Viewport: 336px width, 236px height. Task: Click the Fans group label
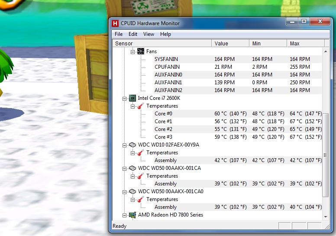(152, 51)
